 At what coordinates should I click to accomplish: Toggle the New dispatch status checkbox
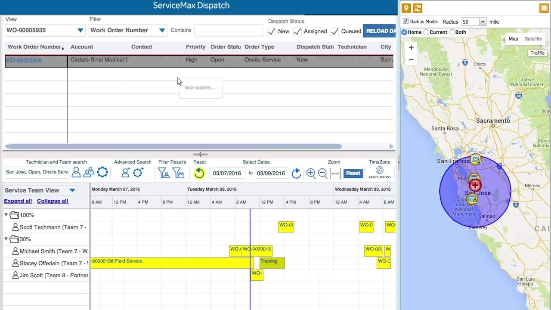pyautogui.click(x=272, y=31)
